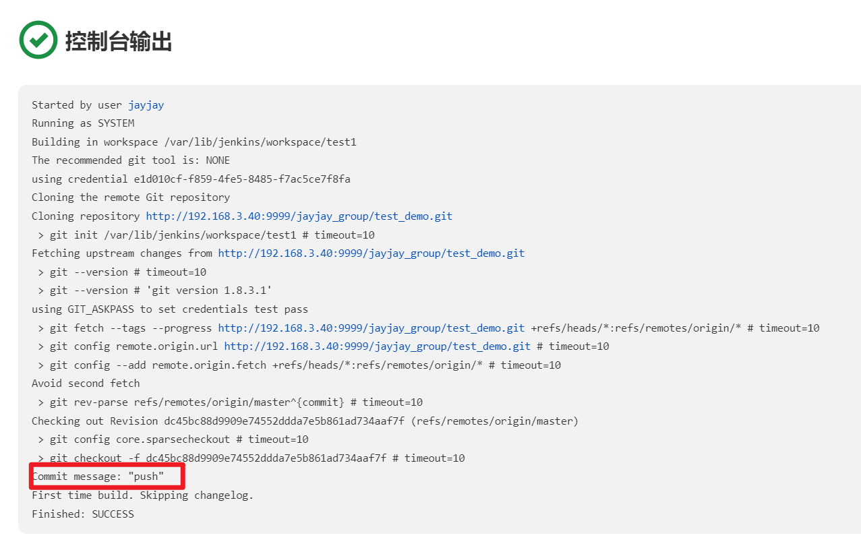
Task: Click the 控制台输出 page heading
Action: click(x=119, y=41)
